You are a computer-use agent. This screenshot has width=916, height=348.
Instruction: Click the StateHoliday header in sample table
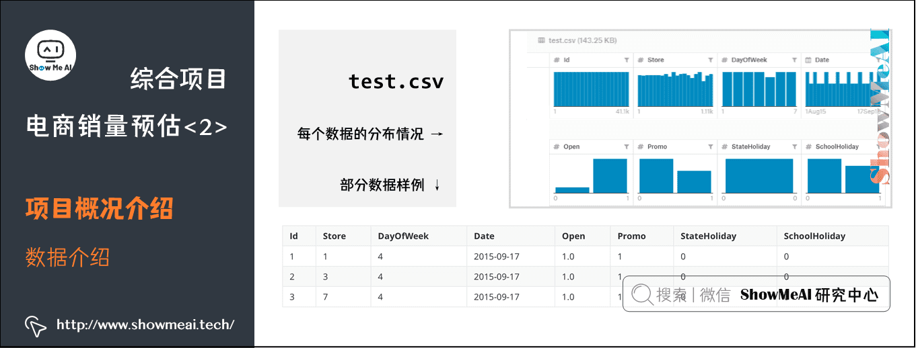708,236
